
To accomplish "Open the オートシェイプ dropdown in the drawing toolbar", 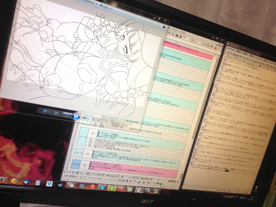I will pyautogui.click(x=96, y=178).
